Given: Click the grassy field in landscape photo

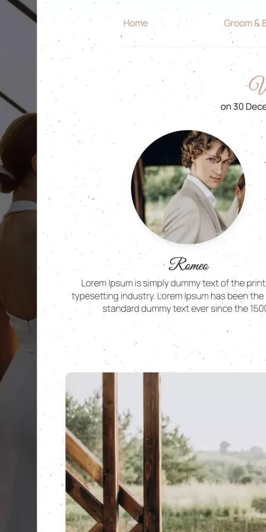Looking at the screenshot, I should coord(213,502).
